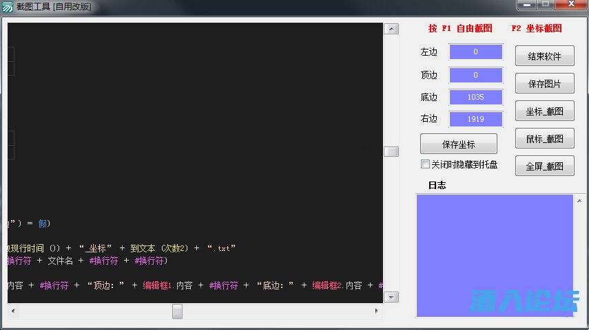The image size is (589, 330).
Task: Click the 鼠标_截图 button
Action: coord(544,139)
